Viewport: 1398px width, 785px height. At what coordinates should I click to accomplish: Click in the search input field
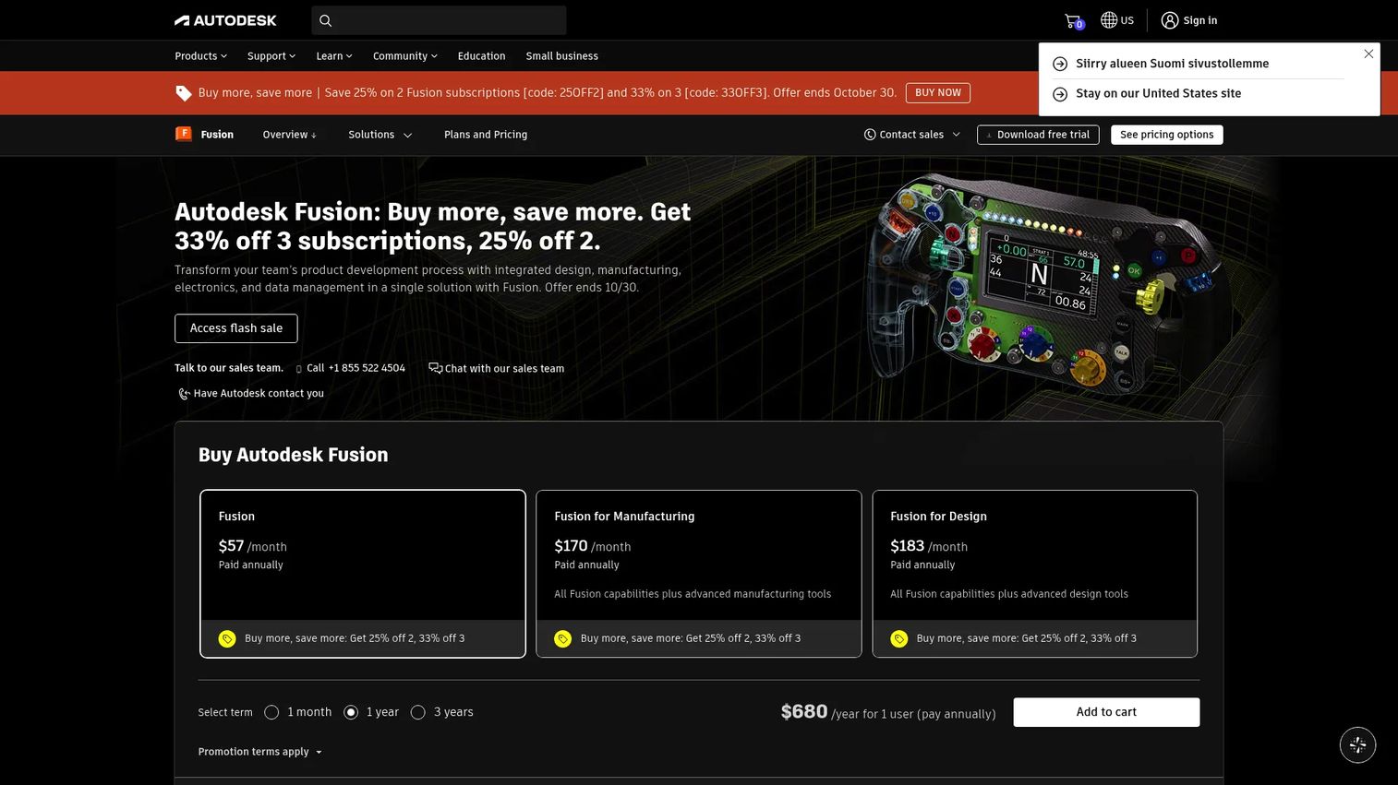tap(439, 20)
